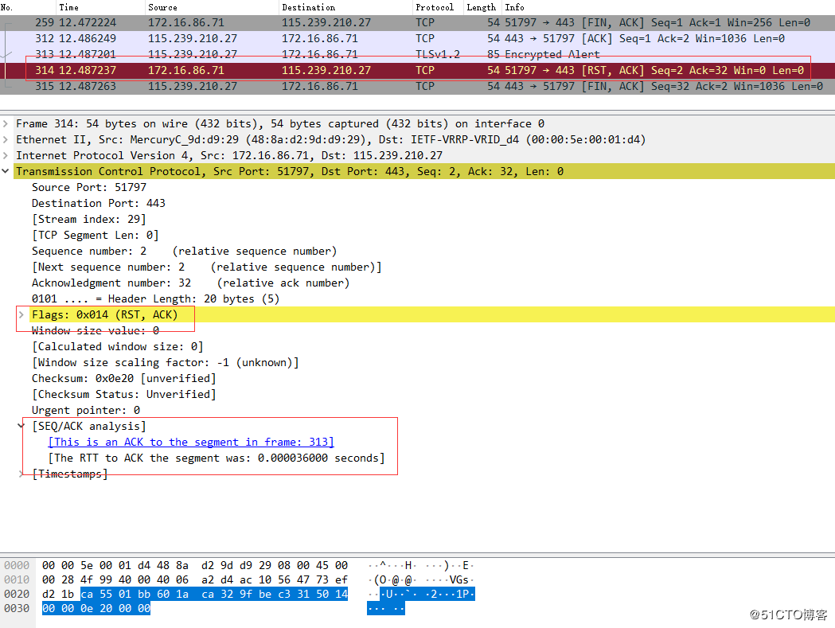Expand the Frame 314 tree node
The width and height of the screenshot is (835, 628).
[7, 124]
